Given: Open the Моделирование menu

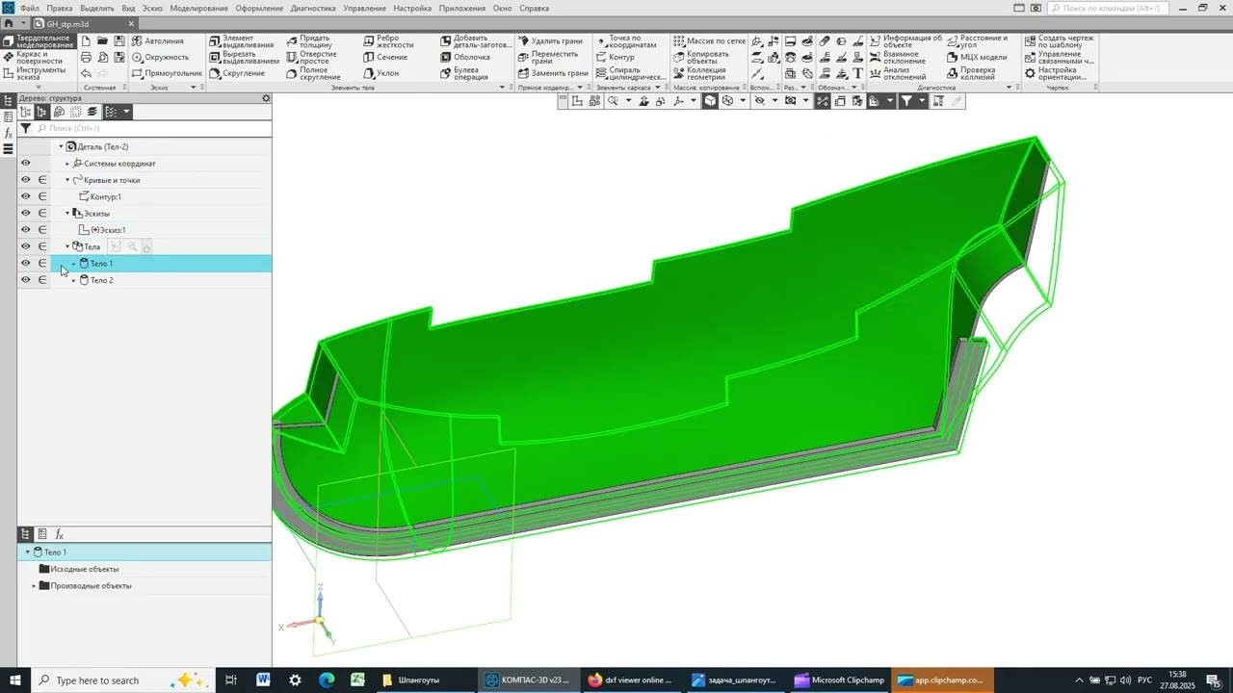Looking at the screenshot, I should 197,8.
